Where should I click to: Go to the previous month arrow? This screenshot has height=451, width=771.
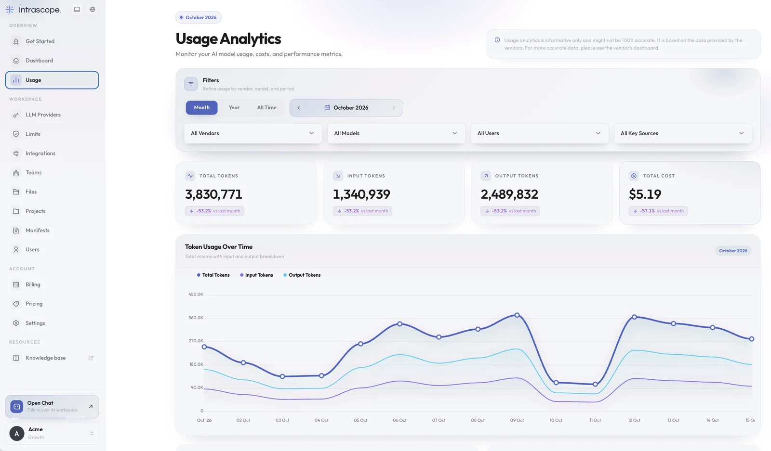click(299, 107)
